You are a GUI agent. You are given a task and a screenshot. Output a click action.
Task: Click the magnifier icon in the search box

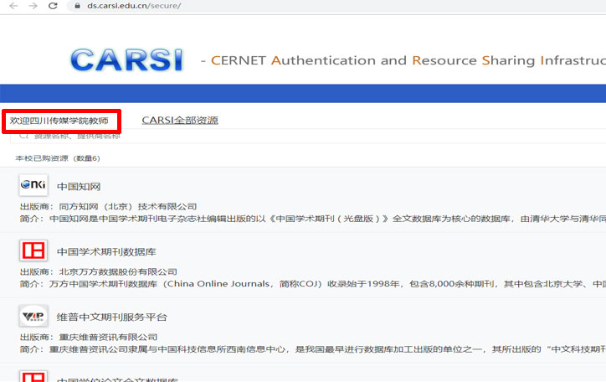tap(23, 135)
